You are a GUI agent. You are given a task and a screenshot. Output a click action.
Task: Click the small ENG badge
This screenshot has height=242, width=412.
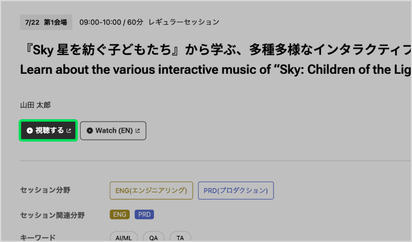click(120, 214)
